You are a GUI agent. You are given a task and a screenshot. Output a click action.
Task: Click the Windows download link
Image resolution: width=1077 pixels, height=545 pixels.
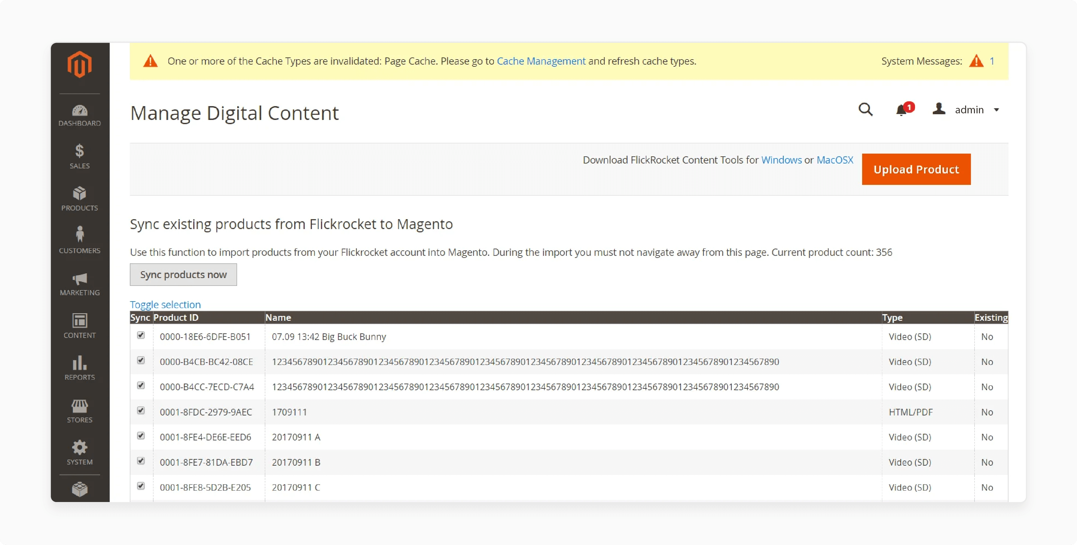[781, 160]
